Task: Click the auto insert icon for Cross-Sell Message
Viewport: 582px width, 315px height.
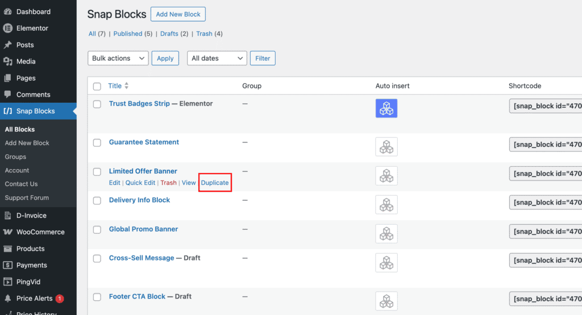Action: [x=386, y=263]
